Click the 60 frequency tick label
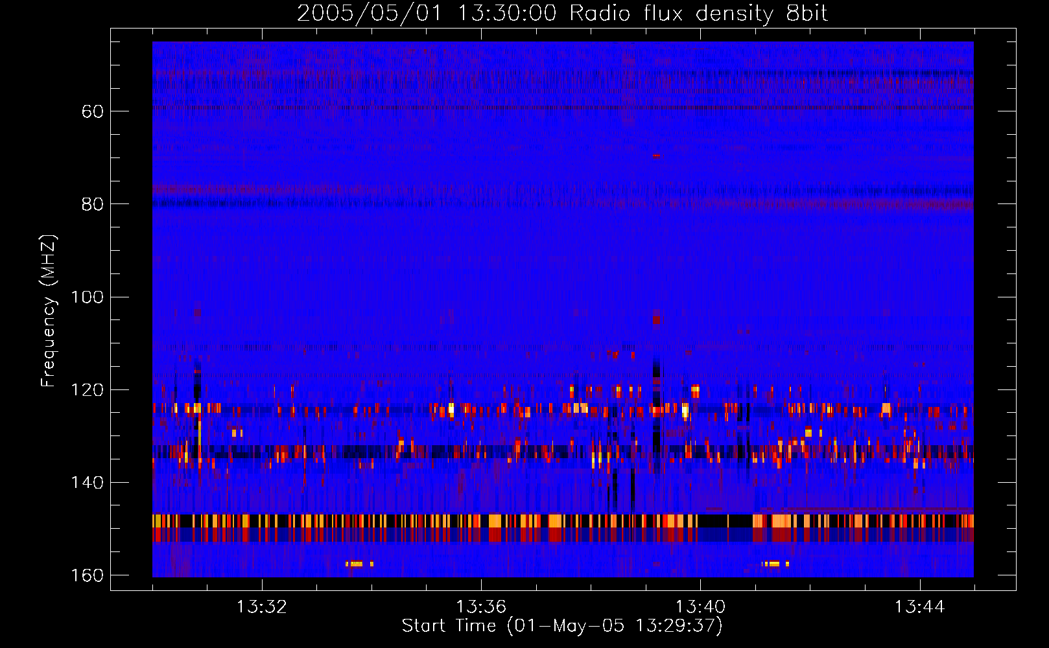1049x648 pixels. [93, 111]
